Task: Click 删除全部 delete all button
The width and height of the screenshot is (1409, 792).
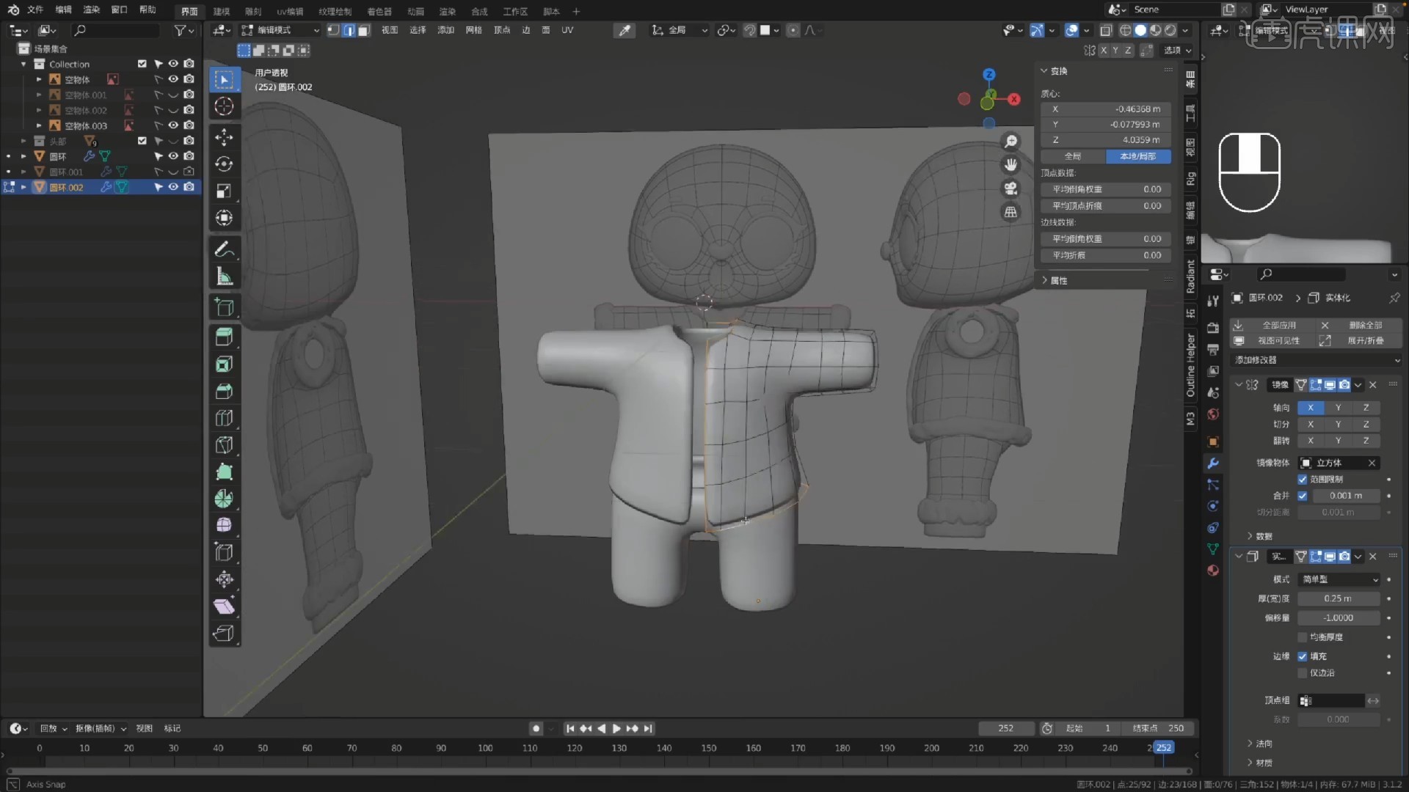Action: coord(1358,325)
